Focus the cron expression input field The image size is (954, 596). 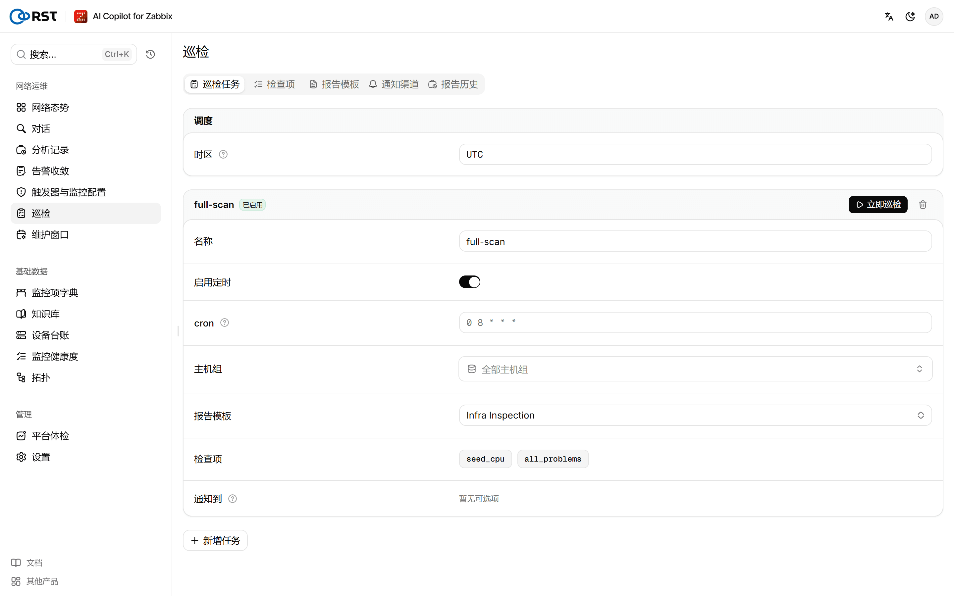tap(695, 323)
